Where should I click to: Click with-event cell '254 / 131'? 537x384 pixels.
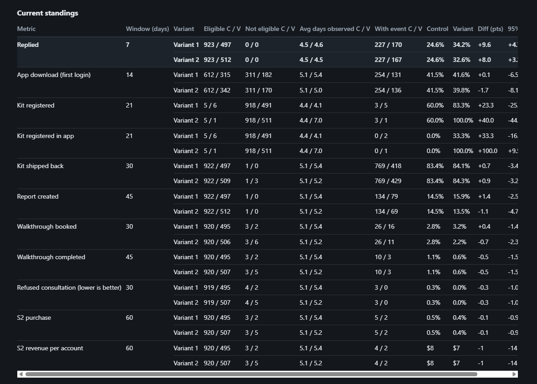pyautogui.click(x=388, y=75)
